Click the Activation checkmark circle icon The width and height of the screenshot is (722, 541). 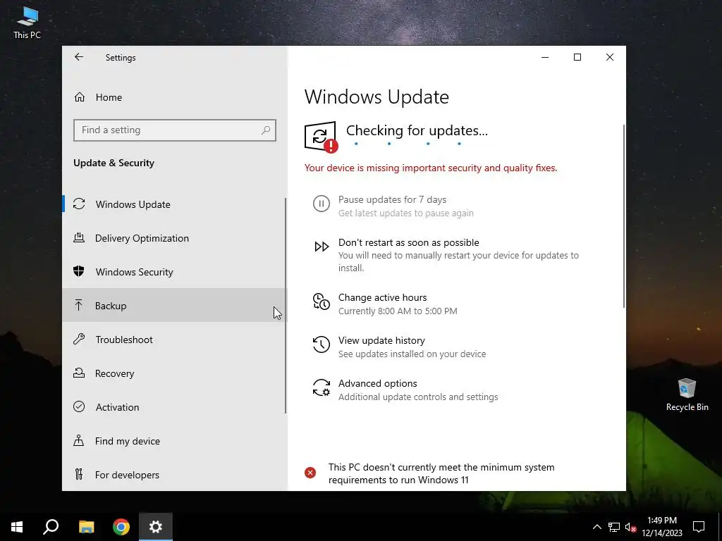pos(79,406)
